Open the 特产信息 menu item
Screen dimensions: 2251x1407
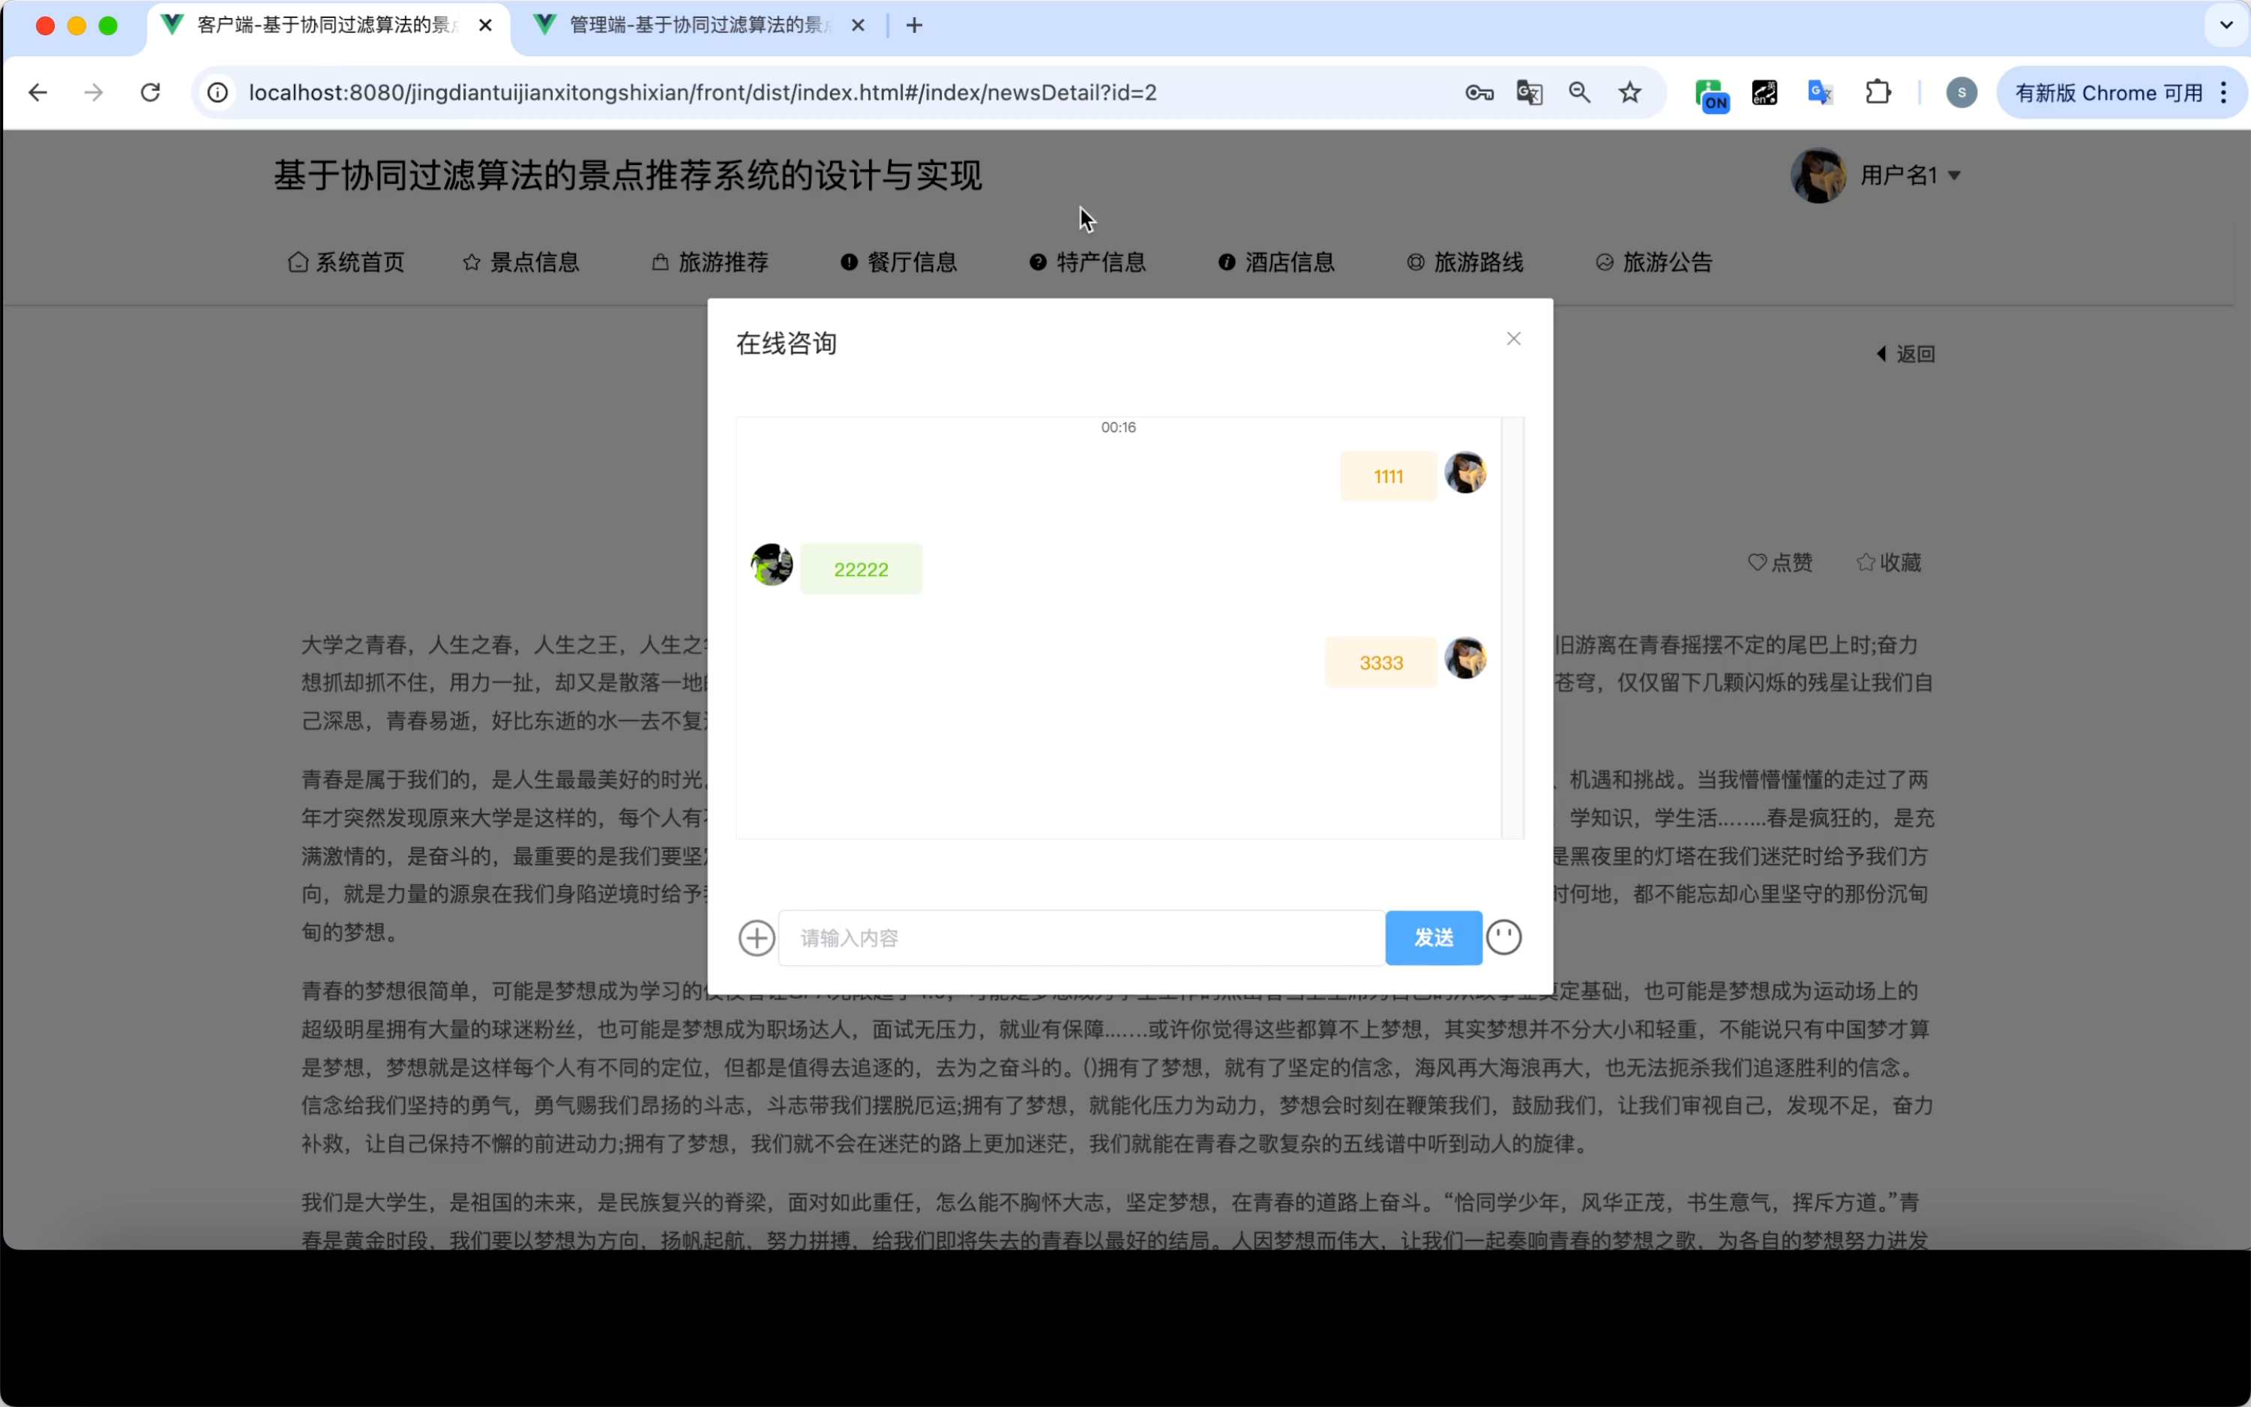[1087, 262]
